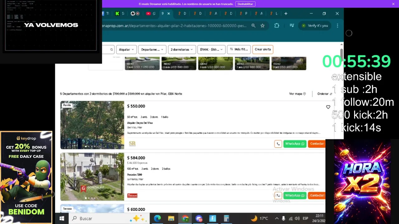Open the USD 1.050.000 featured property thumbnail

click(142, 63)
